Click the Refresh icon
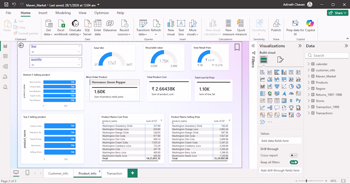350x184 pixels. pos(156,23)
